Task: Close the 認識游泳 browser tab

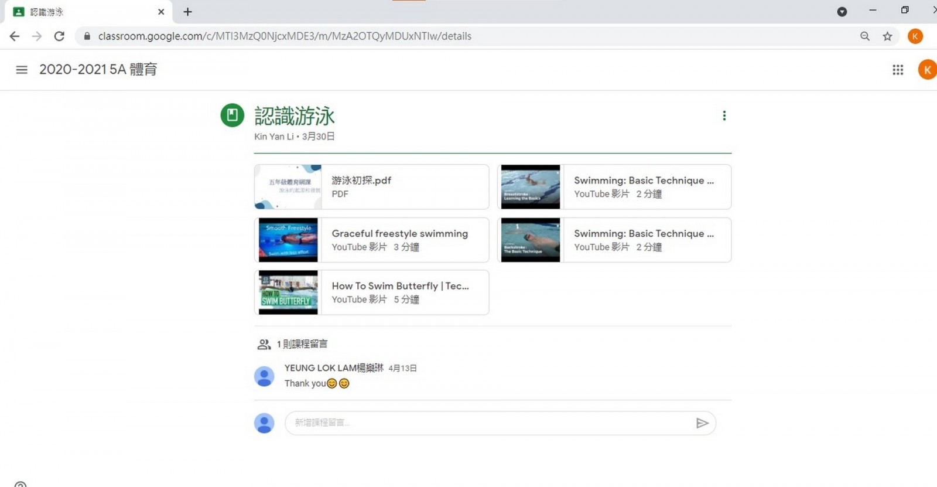Action: click(161, 12)
